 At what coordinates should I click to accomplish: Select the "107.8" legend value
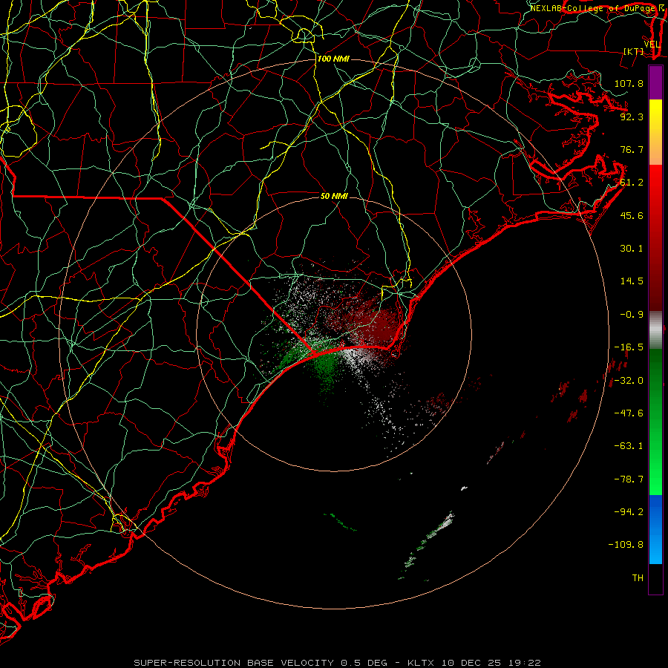tap(629, 83)
